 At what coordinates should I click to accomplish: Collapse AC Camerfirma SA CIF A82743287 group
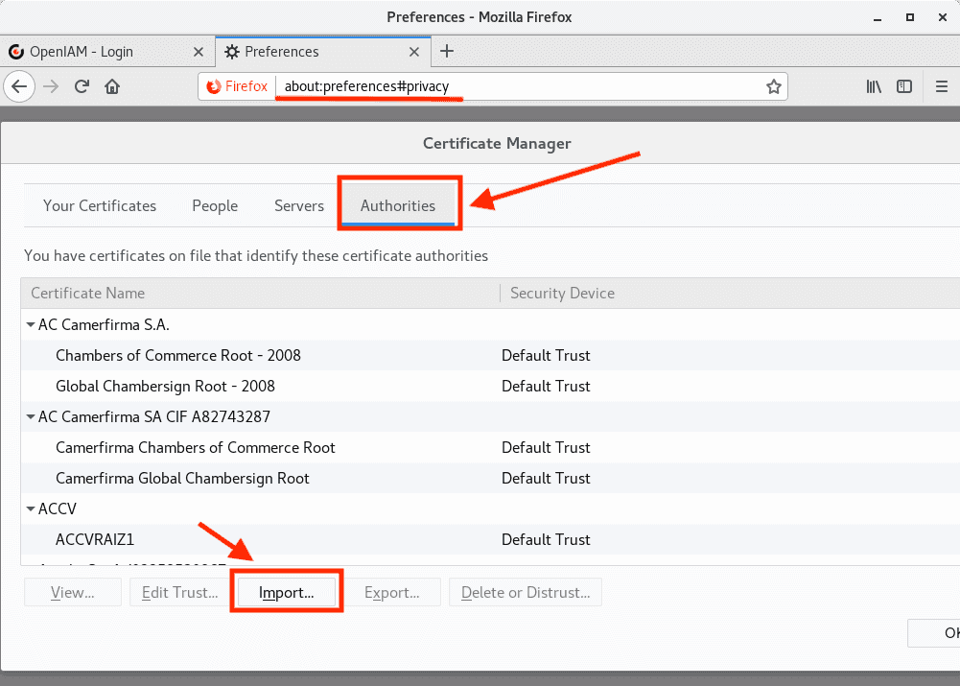click(x=31, y=417)
